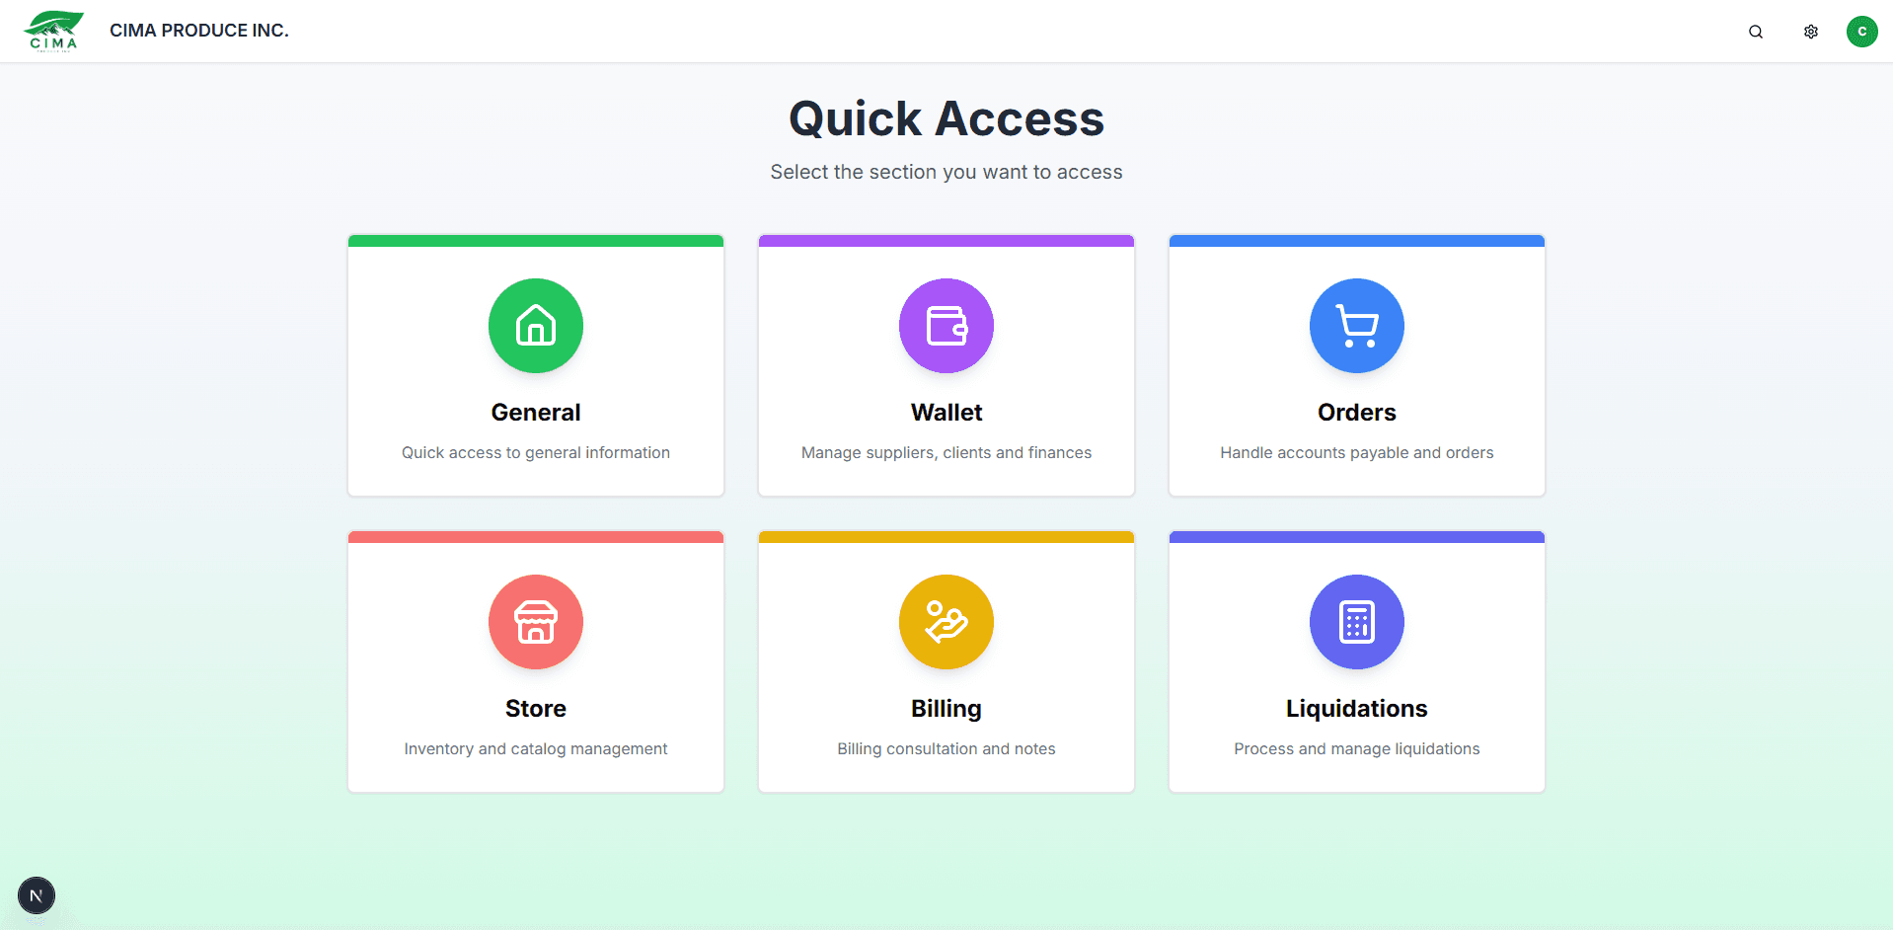Click 'Billing consultation and notes' description
Viewport: 1893px width, 930px height.
(946, 749)
